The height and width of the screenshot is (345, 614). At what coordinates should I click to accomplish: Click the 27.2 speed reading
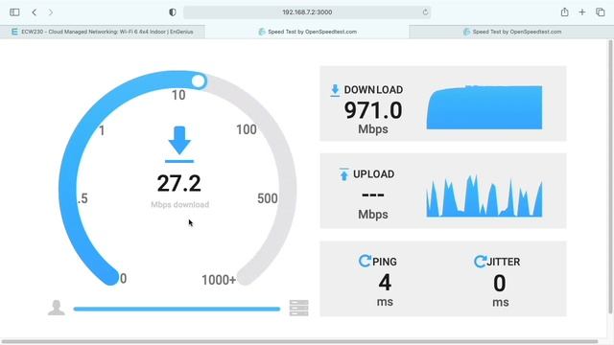[179, 183]
